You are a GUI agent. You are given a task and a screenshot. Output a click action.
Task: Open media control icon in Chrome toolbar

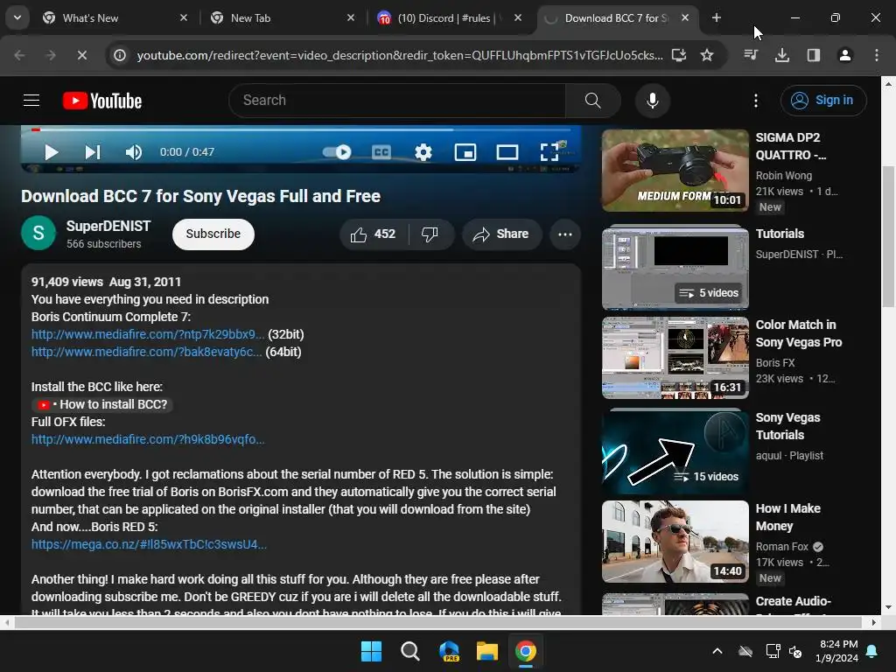point(751,55)
